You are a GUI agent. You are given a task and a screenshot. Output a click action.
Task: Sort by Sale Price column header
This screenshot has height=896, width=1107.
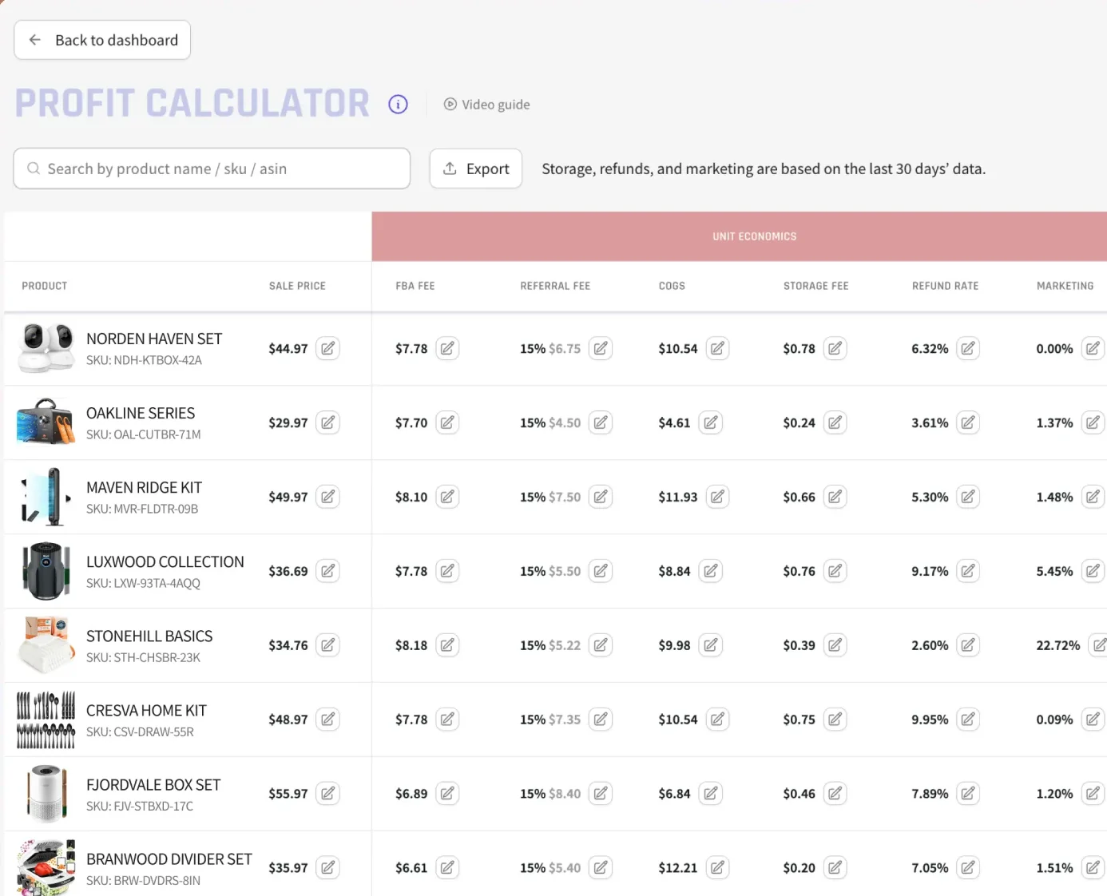tap(297, 286)
